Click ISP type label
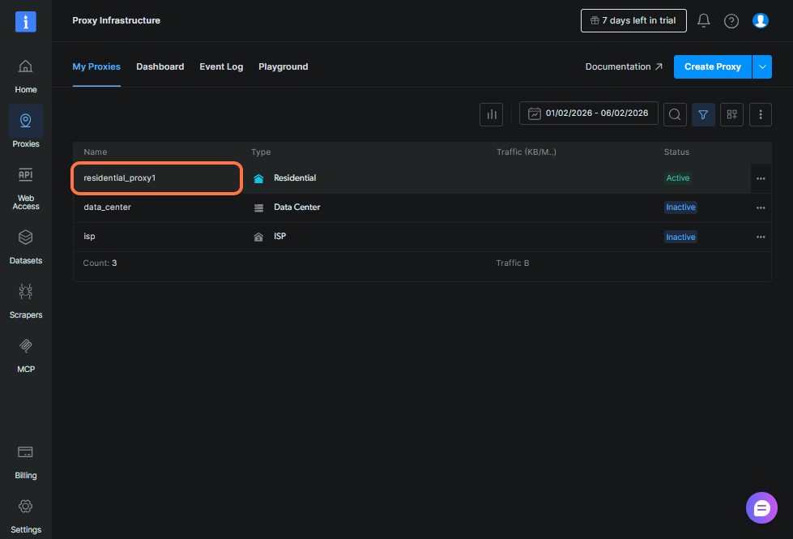This screenshot has height=539, width=793. coord(279,237)
